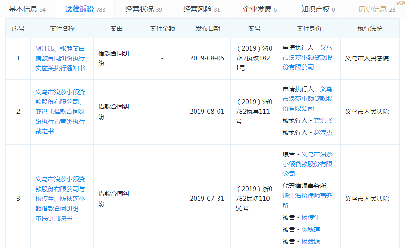Open case 胡江祎、张静案由借款合同纠纷执行实施类执行通知书
The width and height of the screenshot is (405, 248).
(60, 58)
